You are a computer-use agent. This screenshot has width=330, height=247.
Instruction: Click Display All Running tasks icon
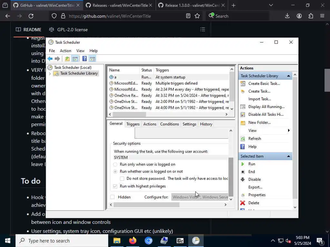pos(243,107)
